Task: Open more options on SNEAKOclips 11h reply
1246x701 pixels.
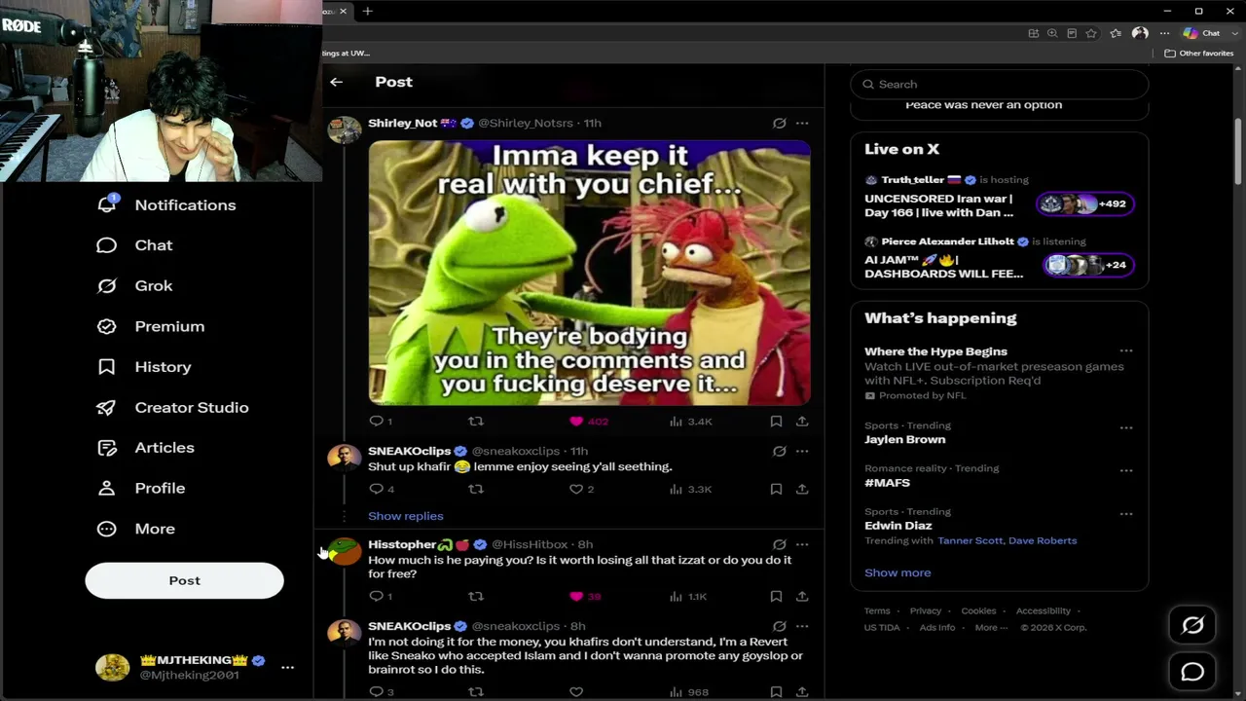Action: click(802, 451)
